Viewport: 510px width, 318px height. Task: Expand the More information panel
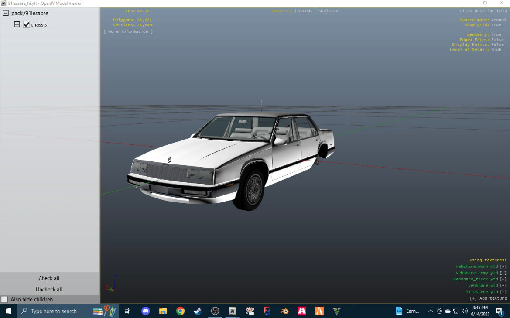[x=128, y=31]
